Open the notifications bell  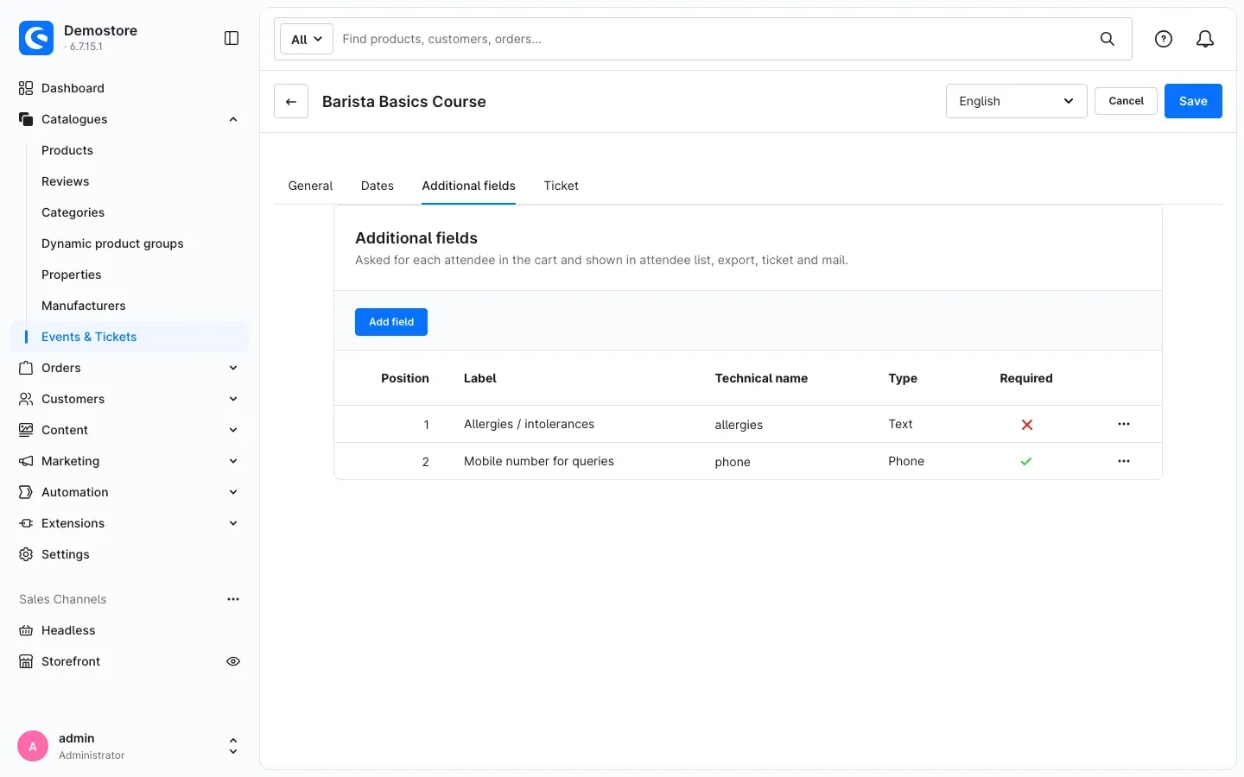click(x=1205, y=39)
